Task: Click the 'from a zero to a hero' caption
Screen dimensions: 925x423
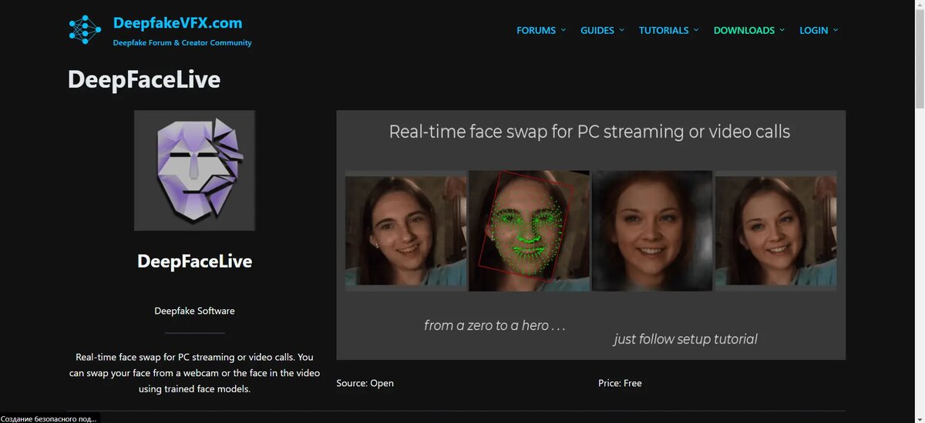Action: click(x=495, y=325)
